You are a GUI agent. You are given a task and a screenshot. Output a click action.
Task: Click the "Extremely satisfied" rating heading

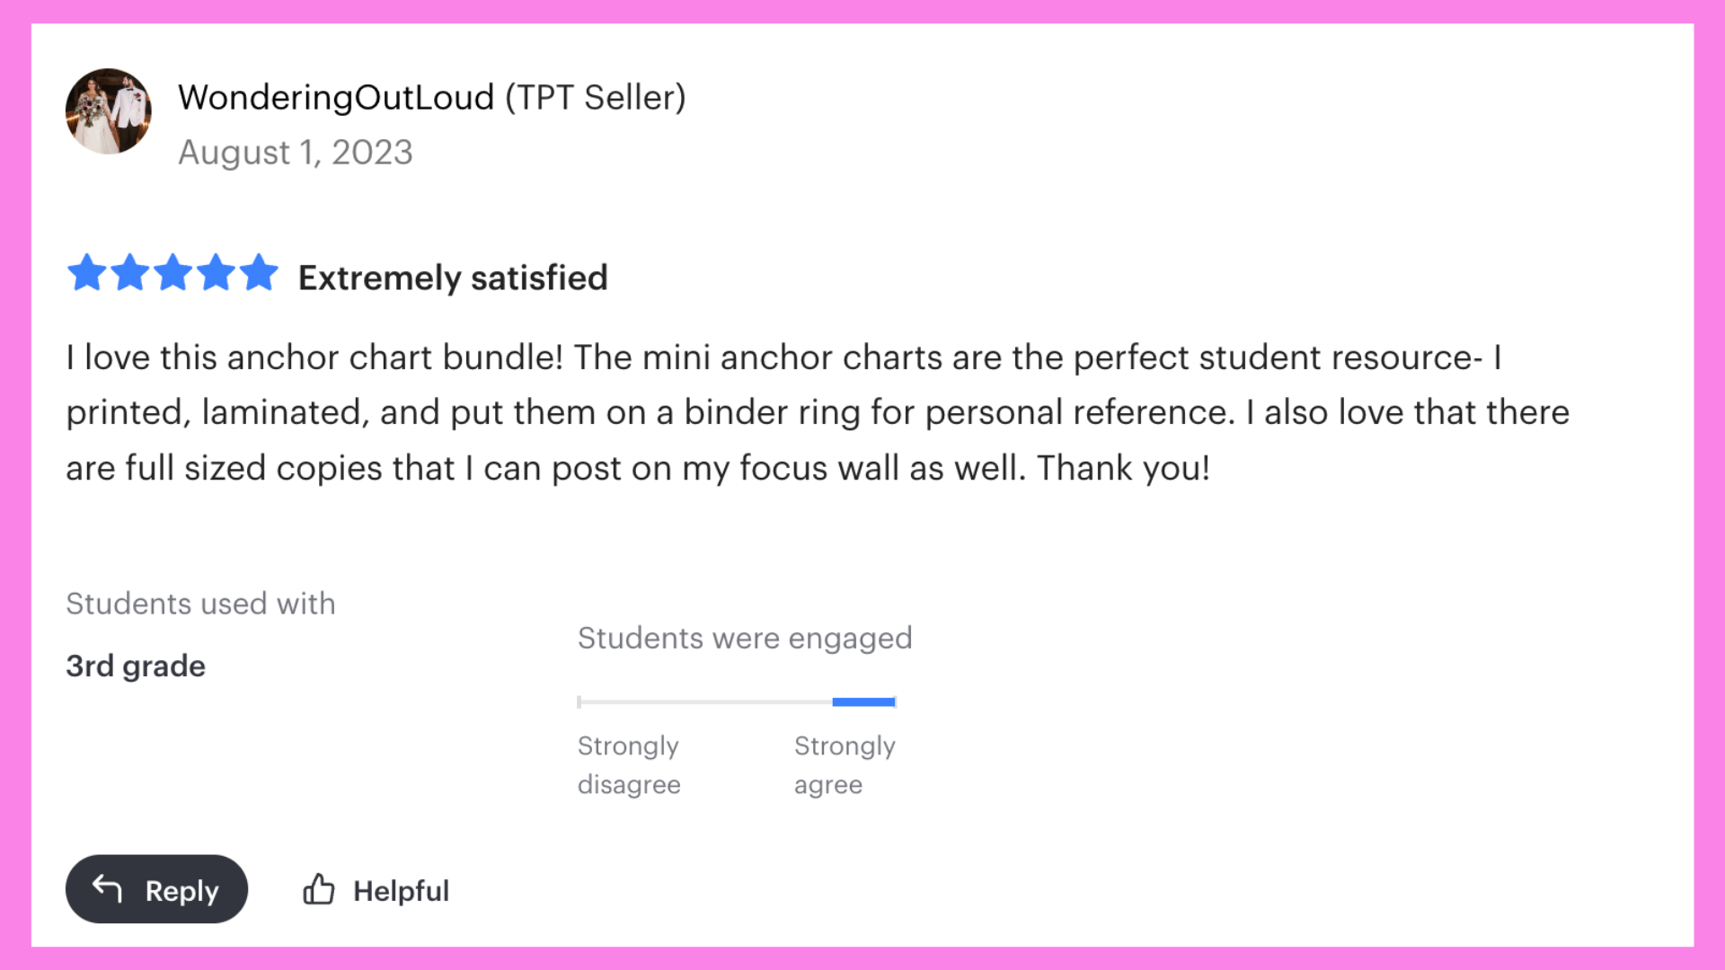[x=453, y=278]
